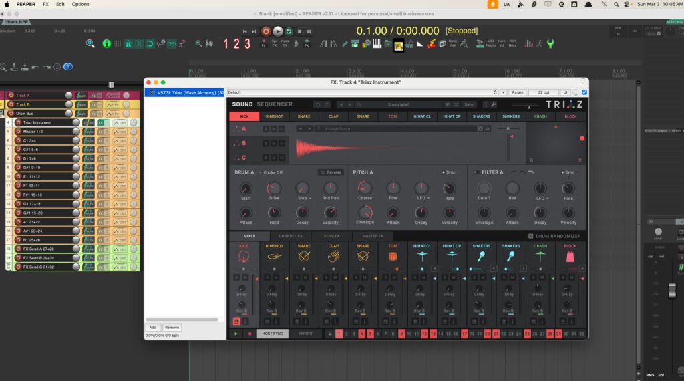
Task: Open the Choke Off dropdown in Drum A
Action: coord(271,173)
